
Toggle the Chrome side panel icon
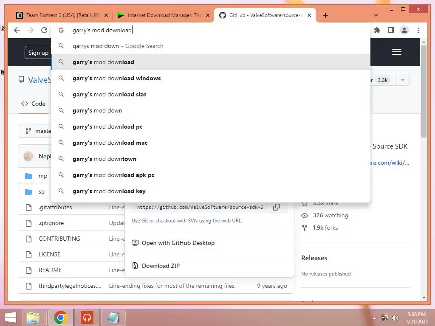click(x=391, y=30)
